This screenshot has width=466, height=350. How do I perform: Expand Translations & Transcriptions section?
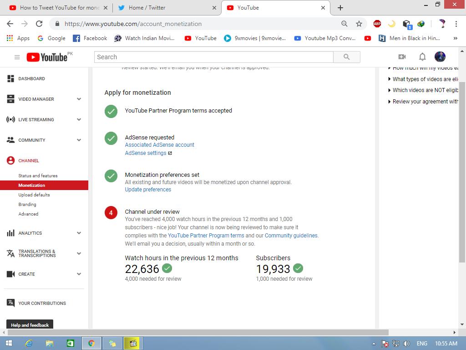pyautogui.click(x=79, y=253)
